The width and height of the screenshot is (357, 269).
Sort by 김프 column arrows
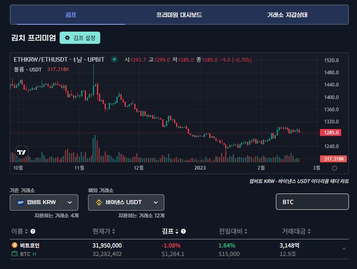click(177, 231)
